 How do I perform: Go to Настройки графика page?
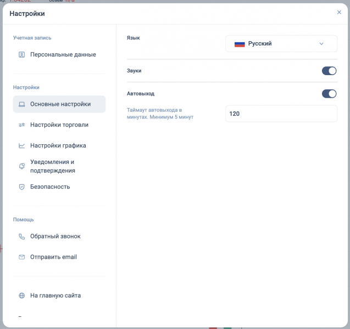click(59, 146)
